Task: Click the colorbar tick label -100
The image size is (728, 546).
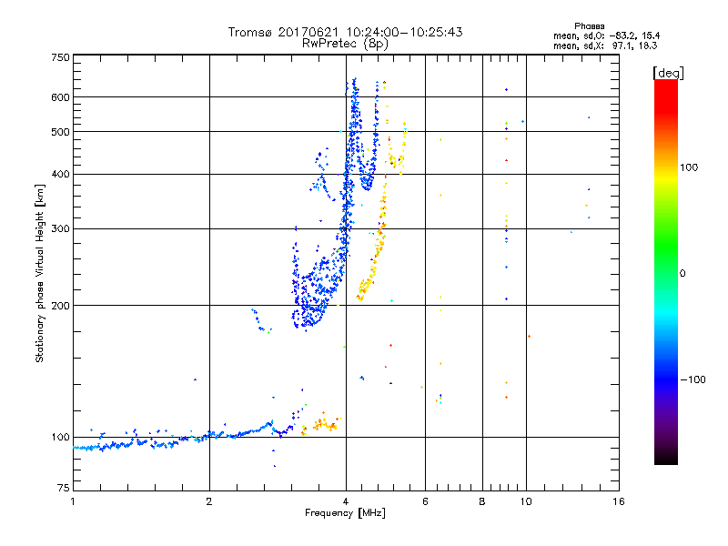Action: pos(696,379)
